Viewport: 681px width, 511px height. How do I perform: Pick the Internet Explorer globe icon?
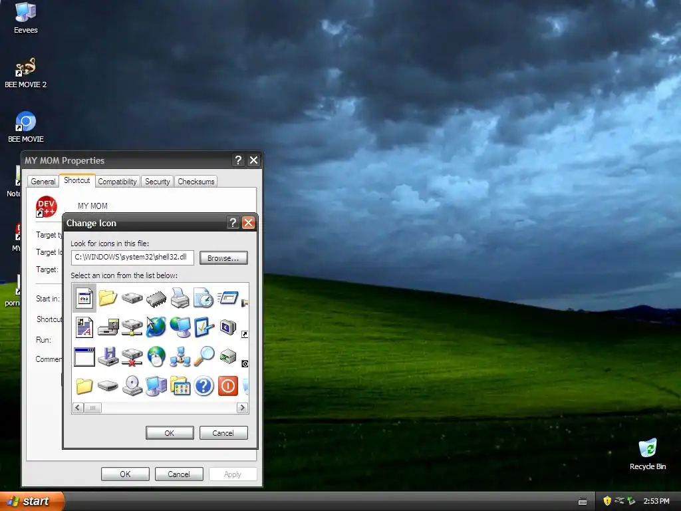[156, 327]
